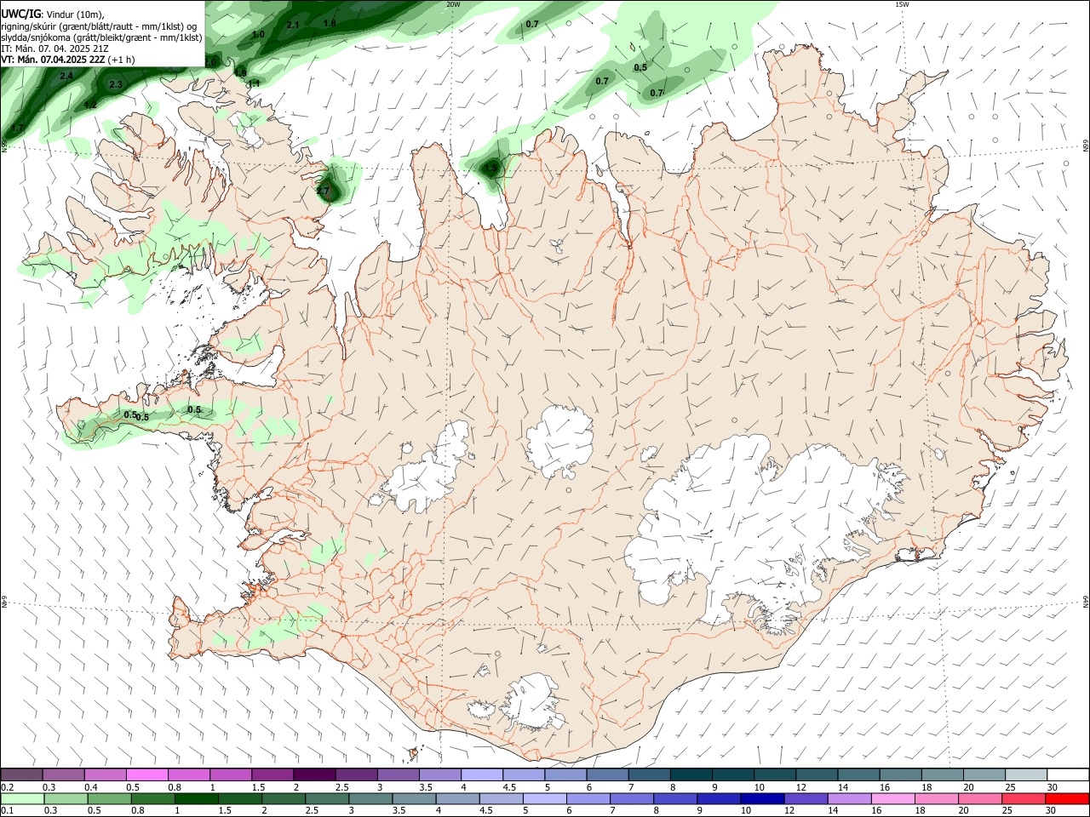Pick the bright magenta swatch between 0.5 and 0.8
Viewport: 1090px width, 817px height.
click(x=147, y=774)
